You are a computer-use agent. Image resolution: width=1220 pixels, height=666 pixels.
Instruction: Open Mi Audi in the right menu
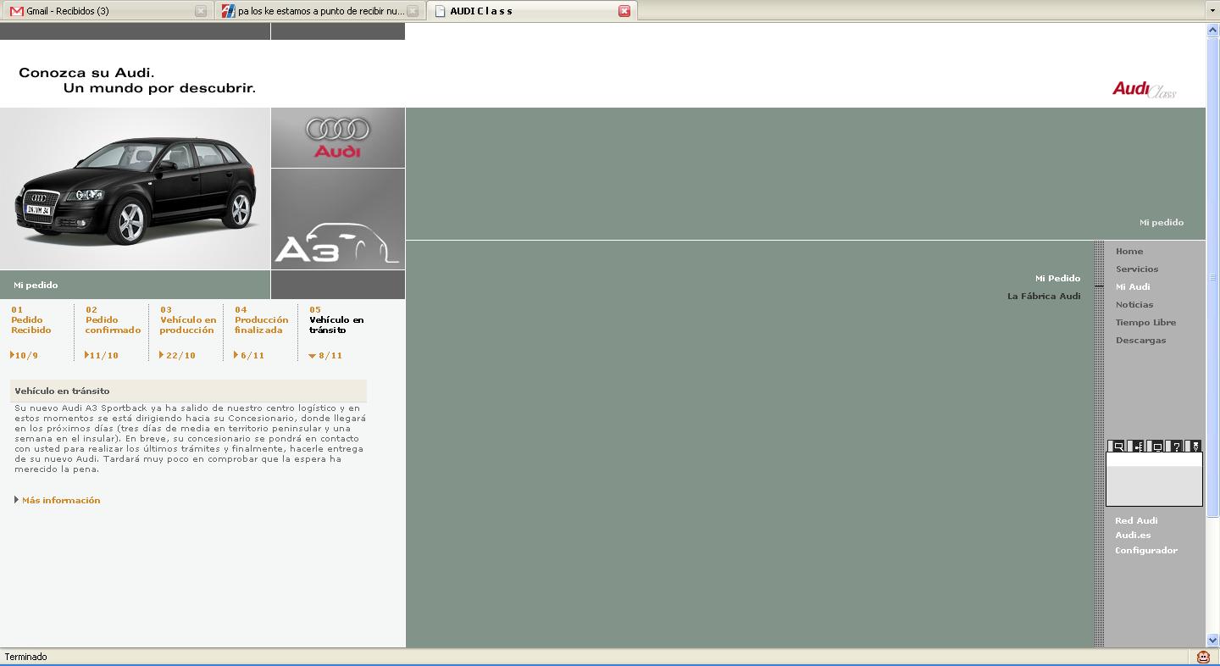click(1133, 286)
